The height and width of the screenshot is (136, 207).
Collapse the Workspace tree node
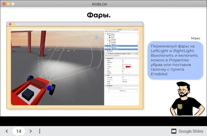click(105, 34)
